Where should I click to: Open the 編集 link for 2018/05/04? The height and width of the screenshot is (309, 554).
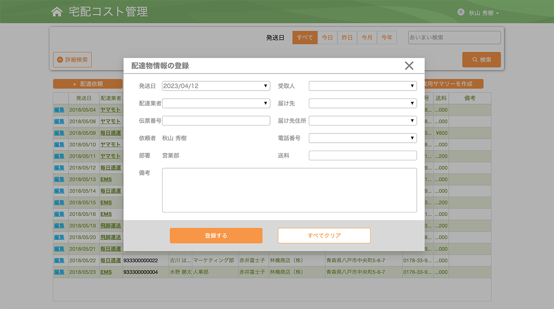[60, 109]
